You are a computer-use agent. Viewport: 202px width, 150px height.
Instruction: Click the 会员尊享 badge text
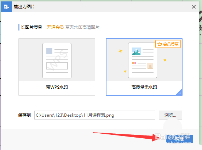171,44
